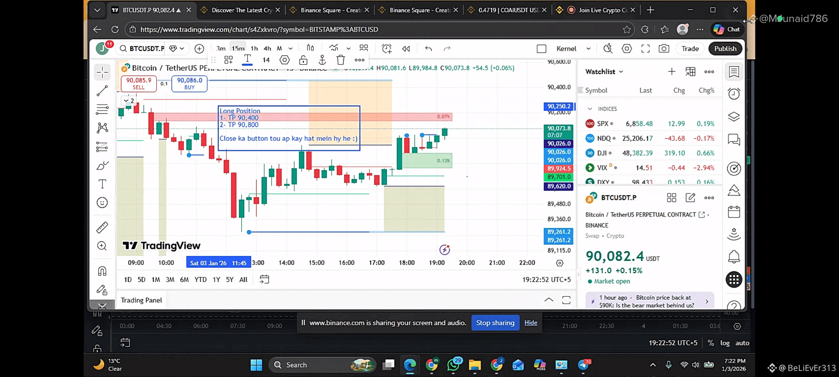Click the Stop sharing button
Image resolution: width=839 pixels, height=377 pixels.
click(495, 323)
